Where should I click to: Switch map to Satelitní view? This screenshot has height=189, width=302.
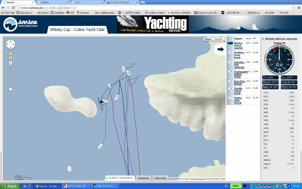point(218,39)
